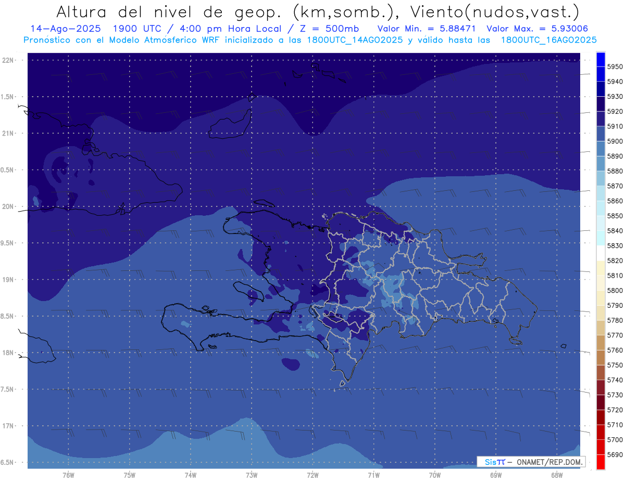The image size is (625, 482).
Task: Click the '6.5N' latitude label
Action: [x=7, y=463]
